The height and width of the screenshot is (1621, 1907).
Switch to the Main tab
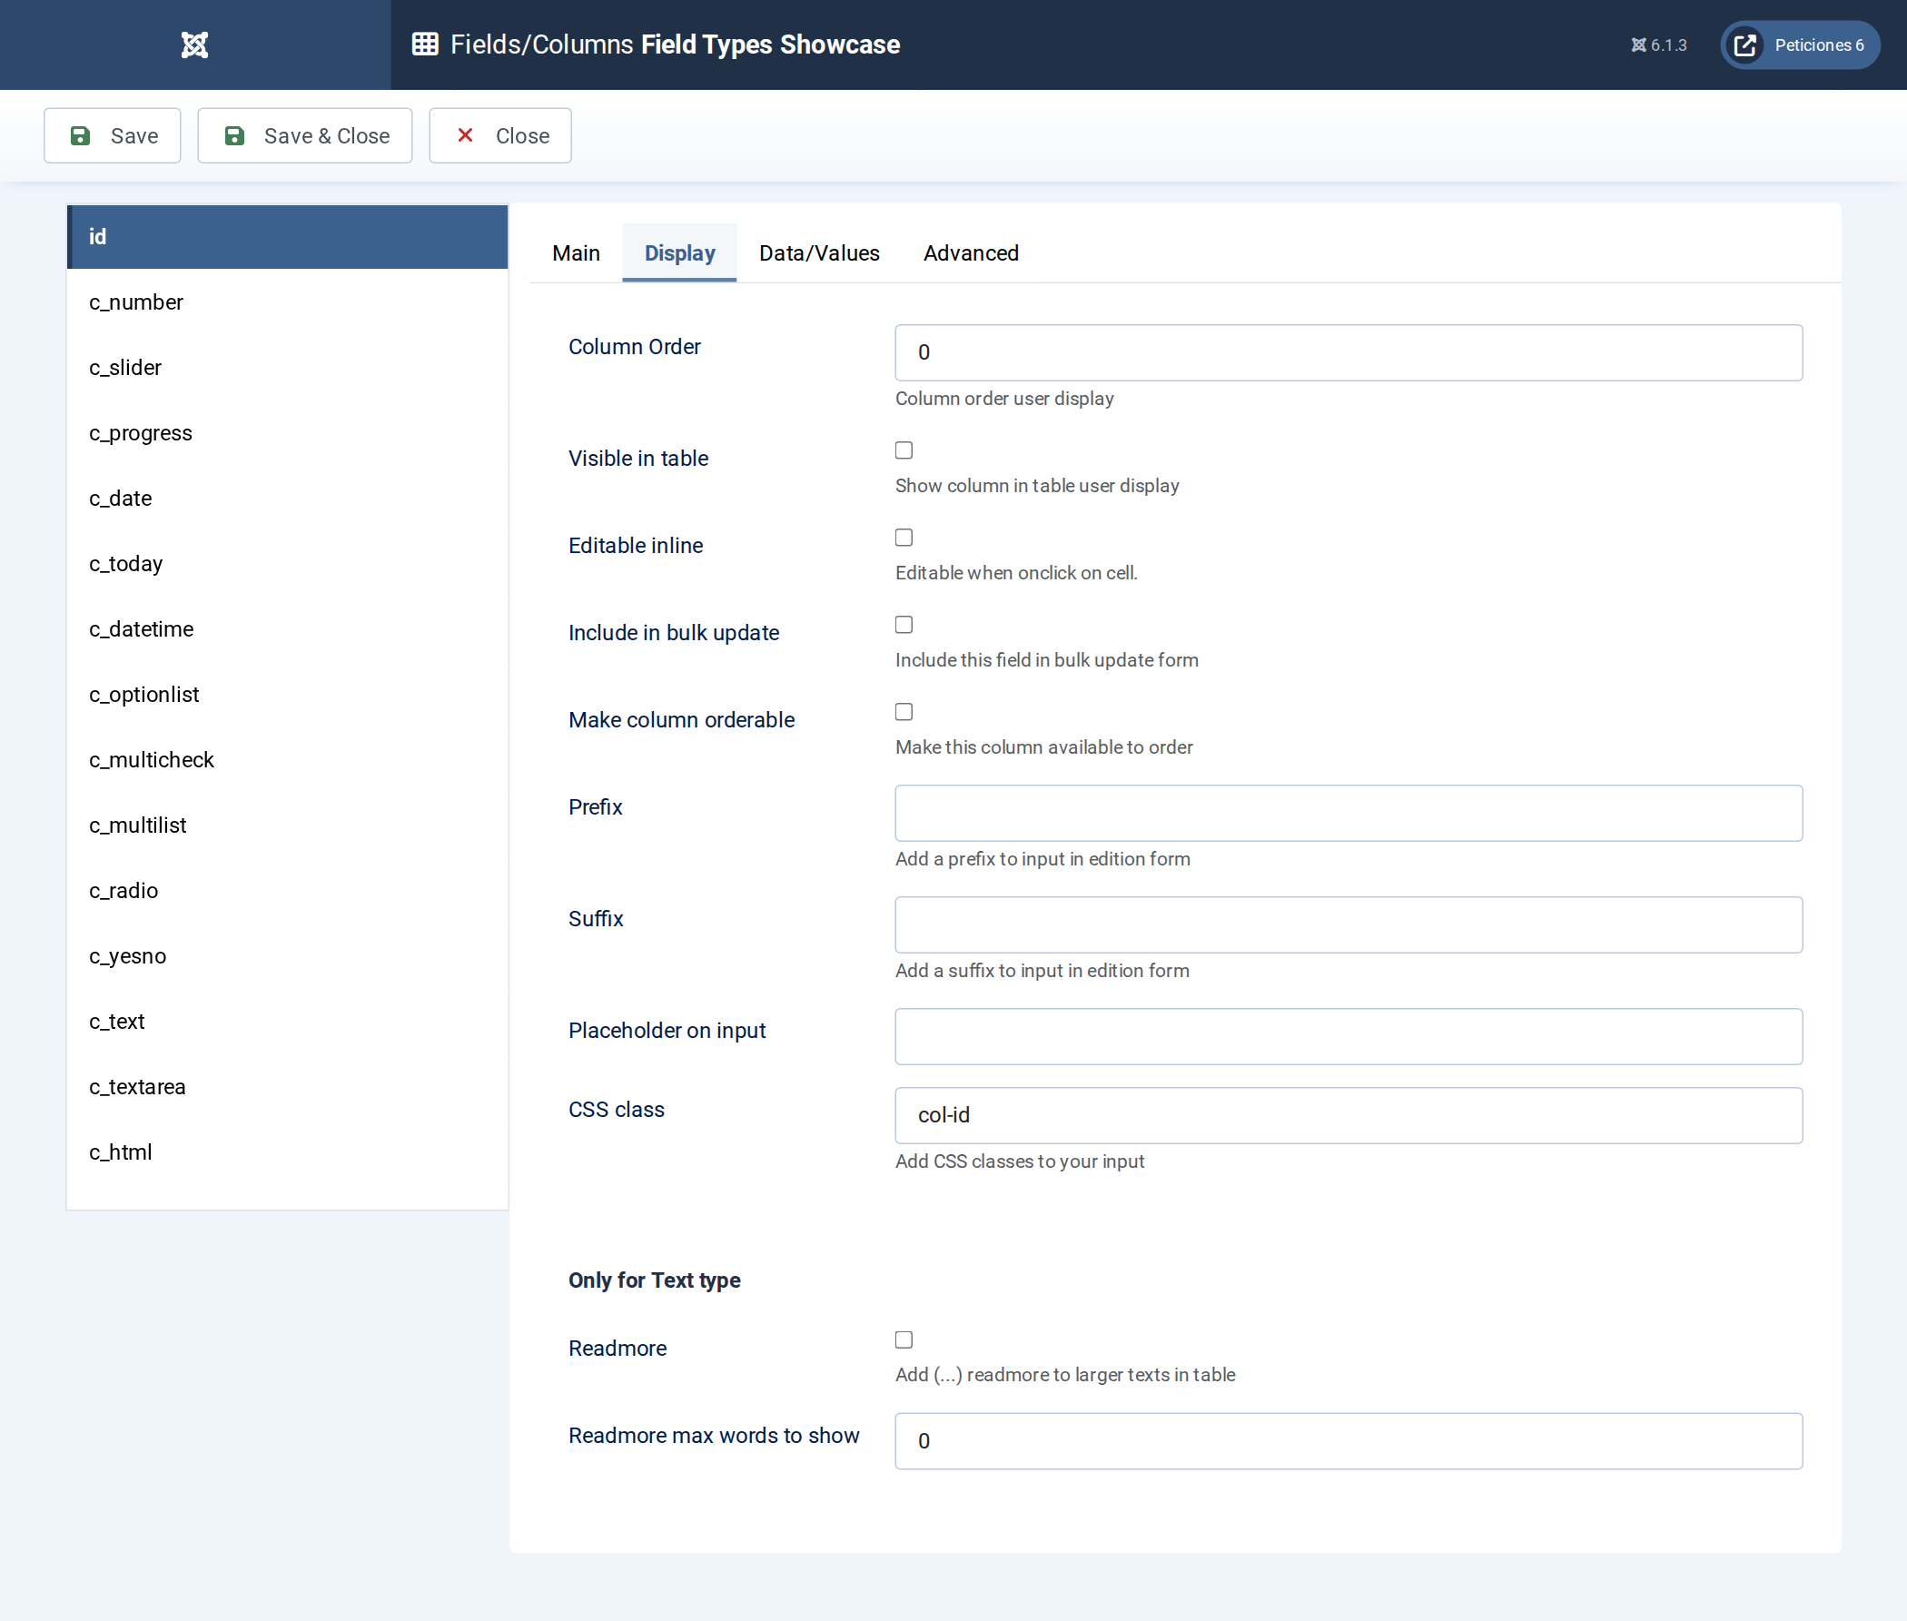(x=577, y=252)
